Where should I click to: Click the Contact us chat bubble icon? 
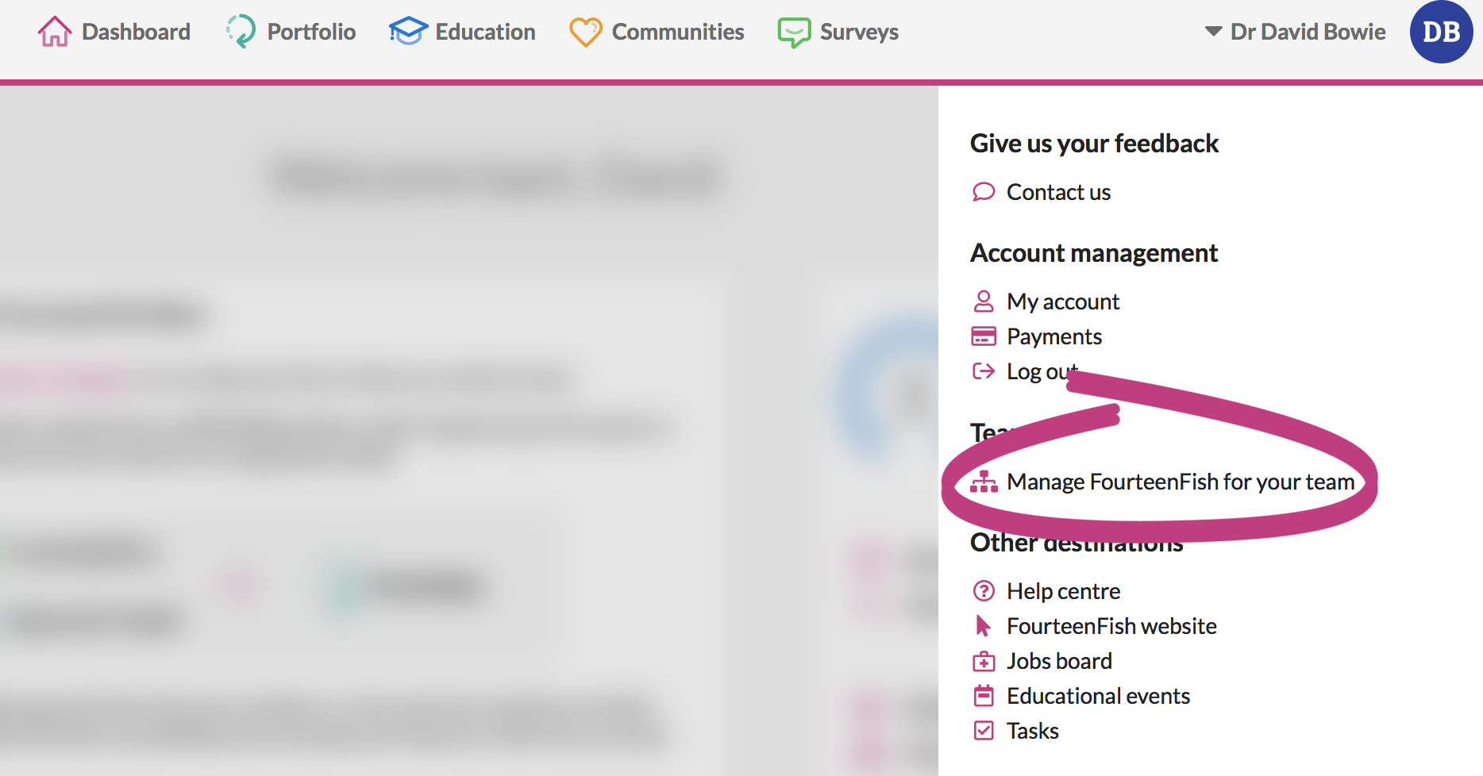984,192
